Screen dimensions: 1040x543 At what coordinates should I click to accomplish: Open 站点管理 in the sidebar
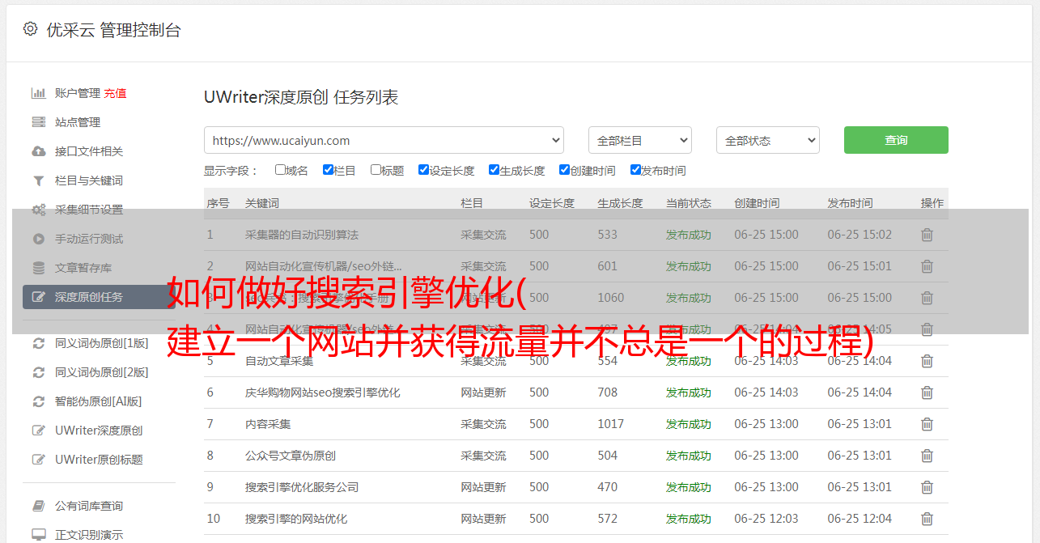coord(78,122)
